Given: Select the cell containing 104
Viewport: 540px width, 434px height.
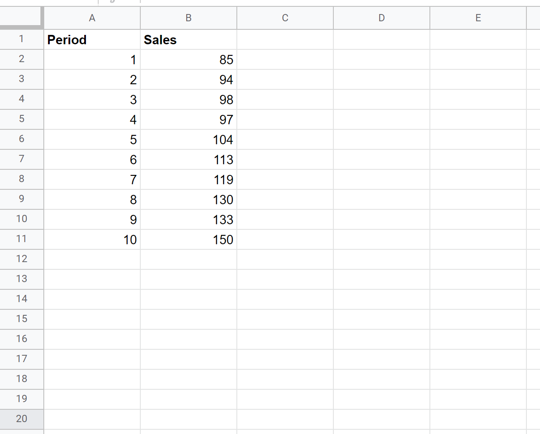Looking at the screenshot, I should pos(188,140).
